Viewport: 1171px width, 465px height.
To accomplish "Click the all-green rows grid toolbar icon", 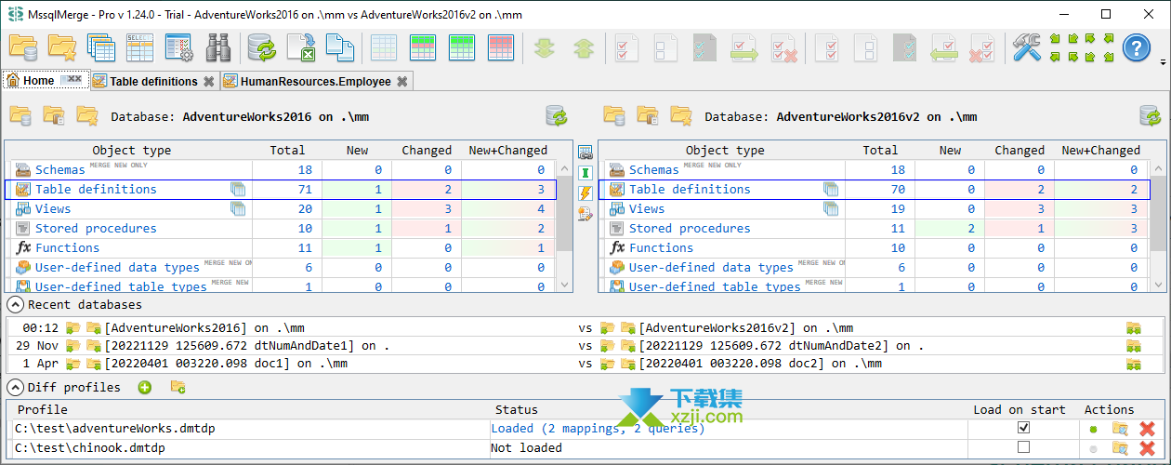I will coord(462,47).
